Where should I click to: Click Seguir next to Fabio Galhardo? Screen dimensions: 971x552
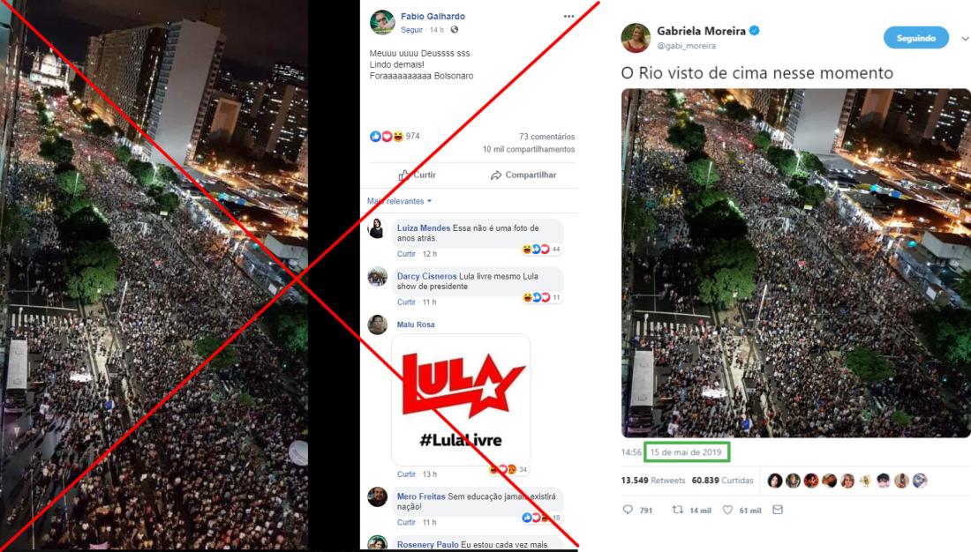tap(411, 30)
